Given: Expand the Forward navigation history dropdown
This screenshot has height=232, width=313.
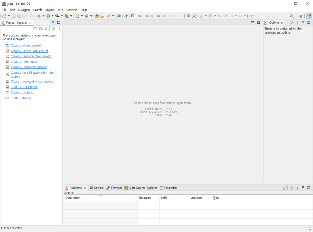Looking at the screenshot, I should (x=245, y=16).
